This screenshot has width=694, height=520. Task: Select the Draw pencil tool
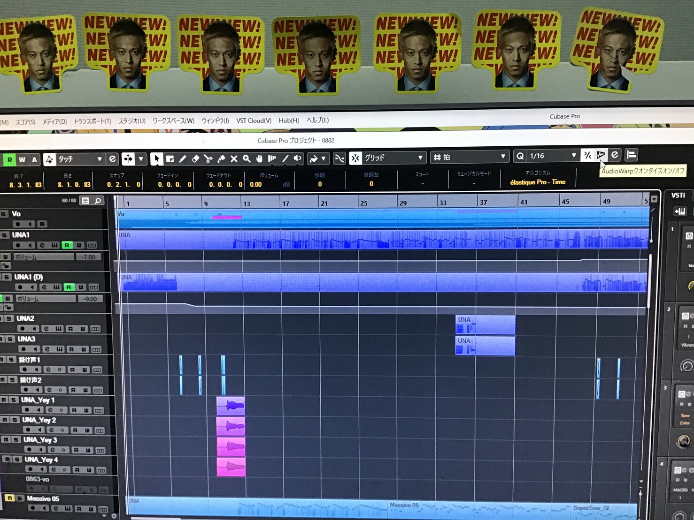(x=183, y=159)
